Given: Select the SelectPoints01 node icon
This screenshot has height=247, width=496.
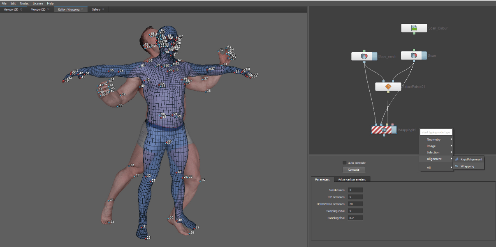Looking at the screenshot, I should (388, 86).
